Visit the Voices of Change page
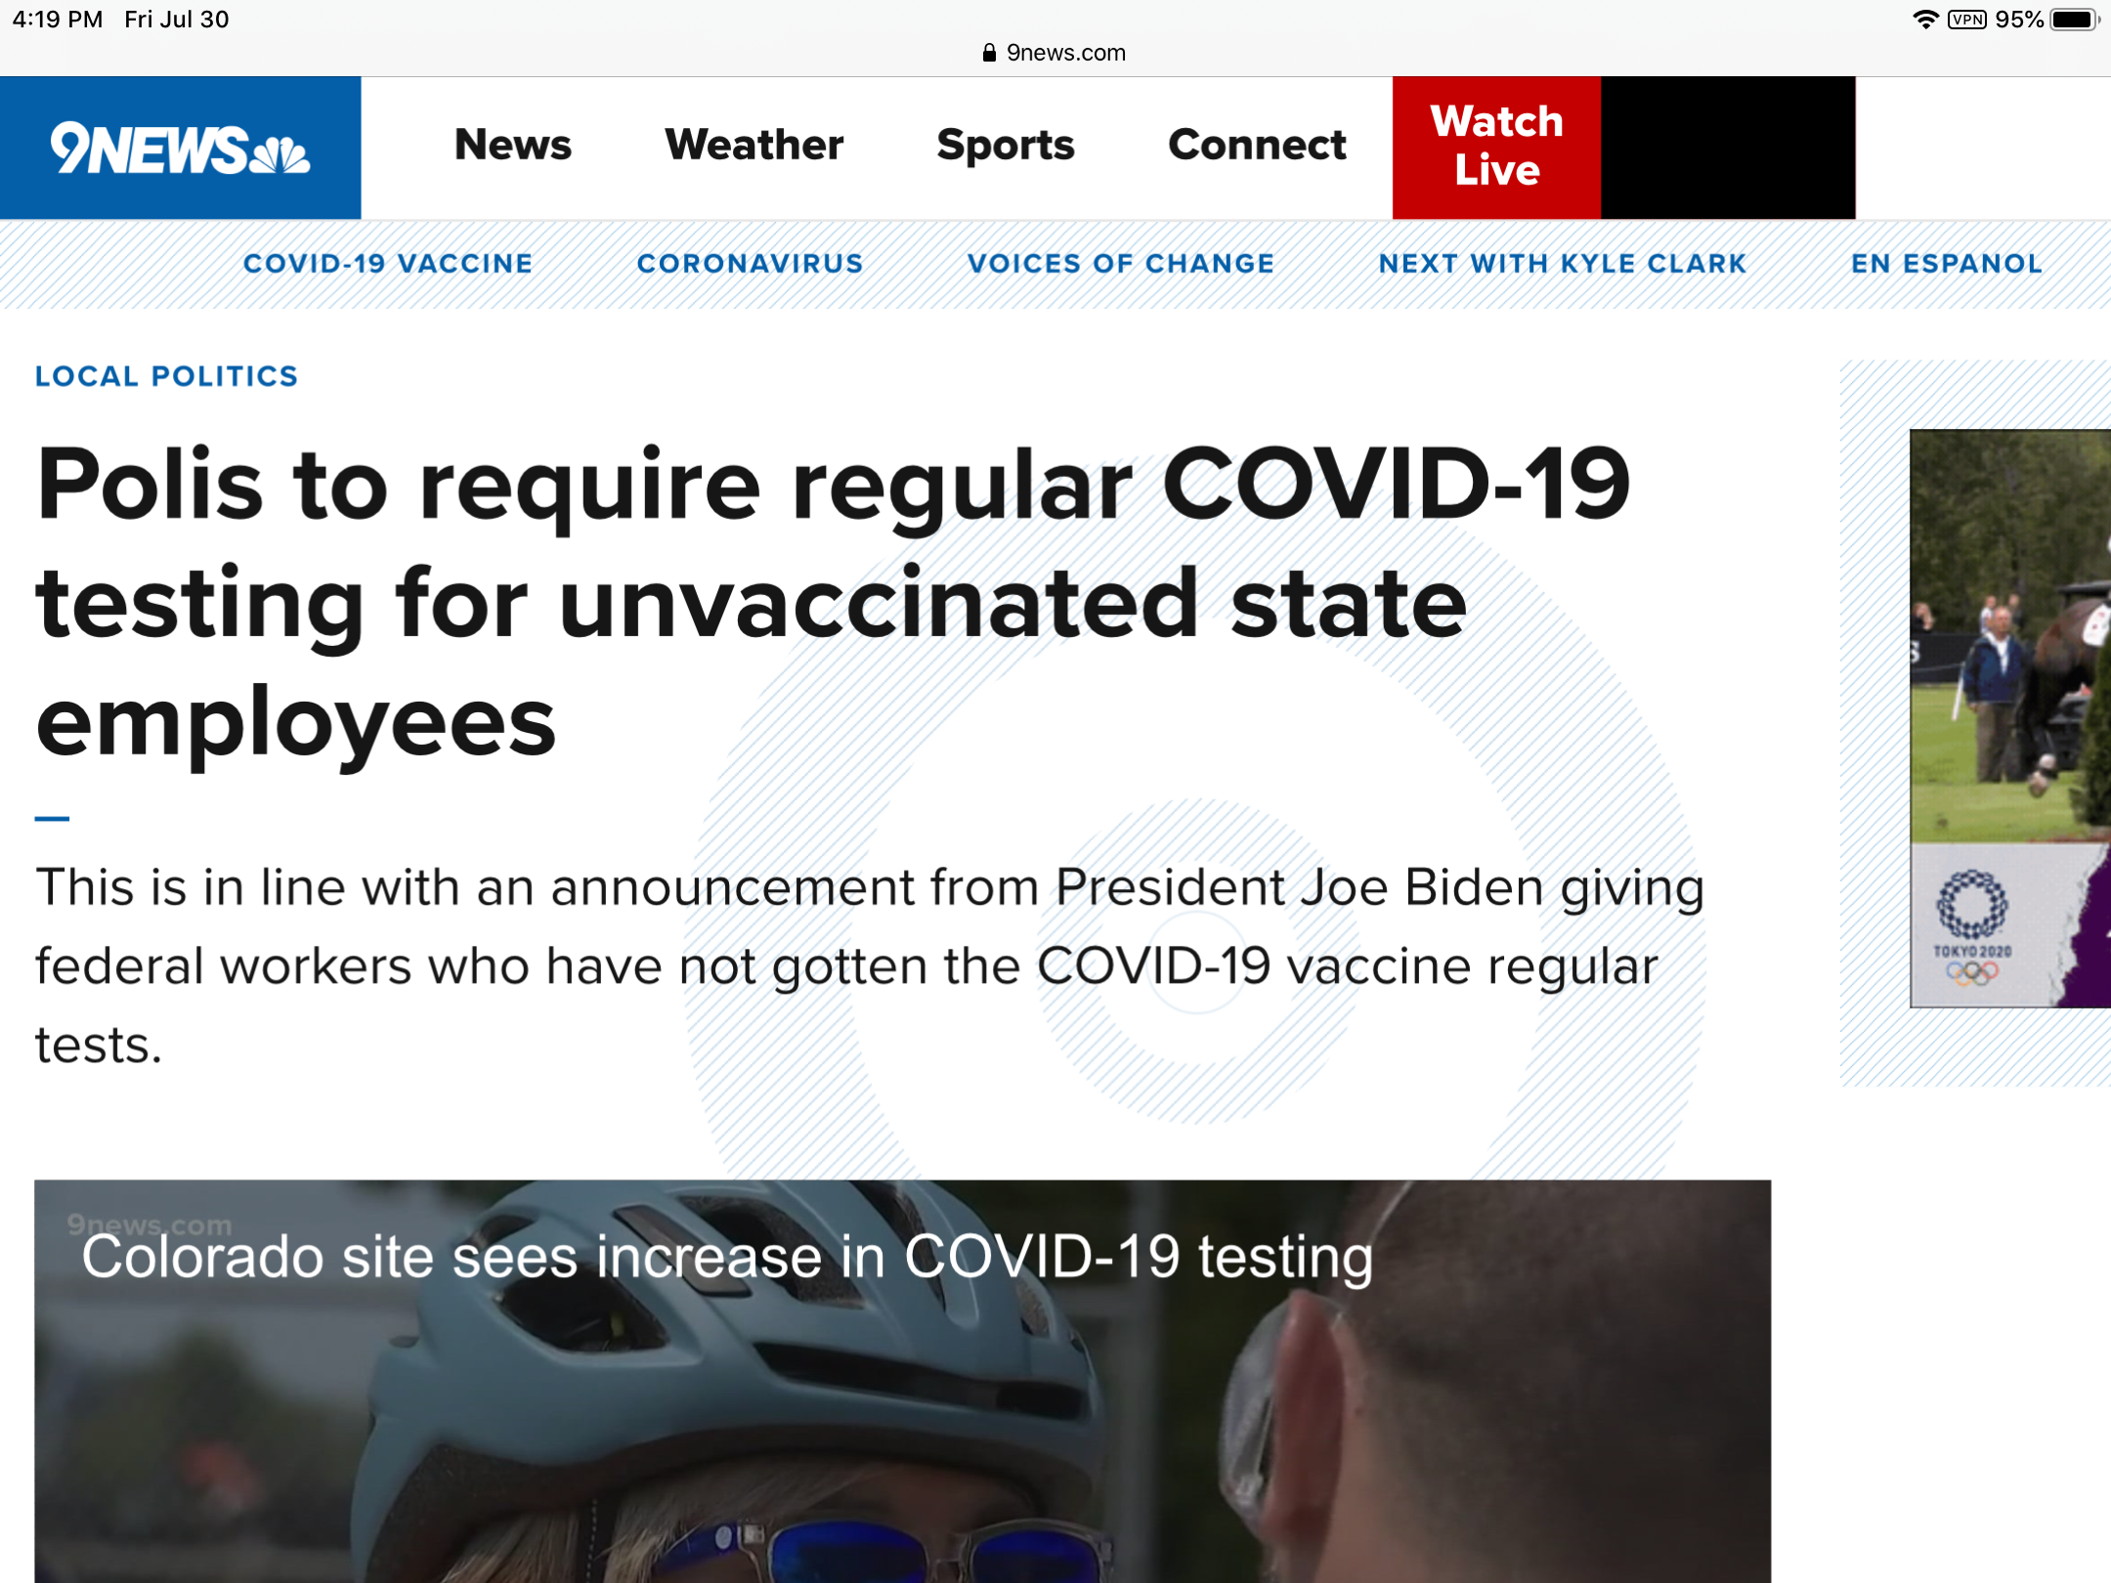2111x1583 pixels. [x=1121, y=264]
